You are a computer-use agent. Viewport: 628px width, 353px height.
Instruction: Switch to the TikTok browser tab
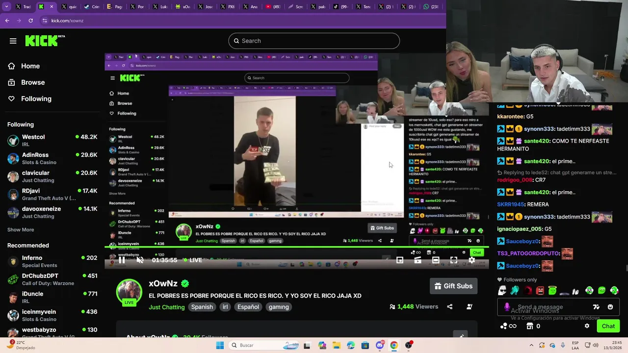341,7
